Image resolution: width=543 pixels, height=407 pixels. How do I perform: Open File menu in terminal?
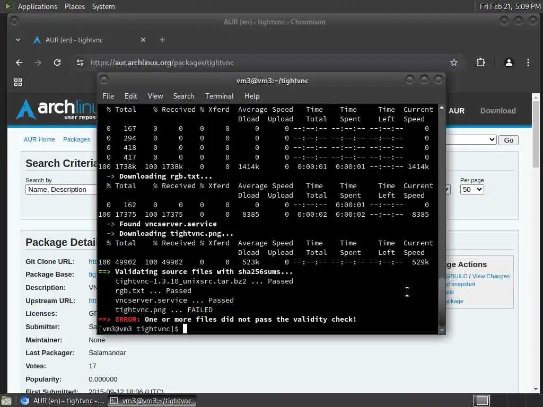coord(108,96)
